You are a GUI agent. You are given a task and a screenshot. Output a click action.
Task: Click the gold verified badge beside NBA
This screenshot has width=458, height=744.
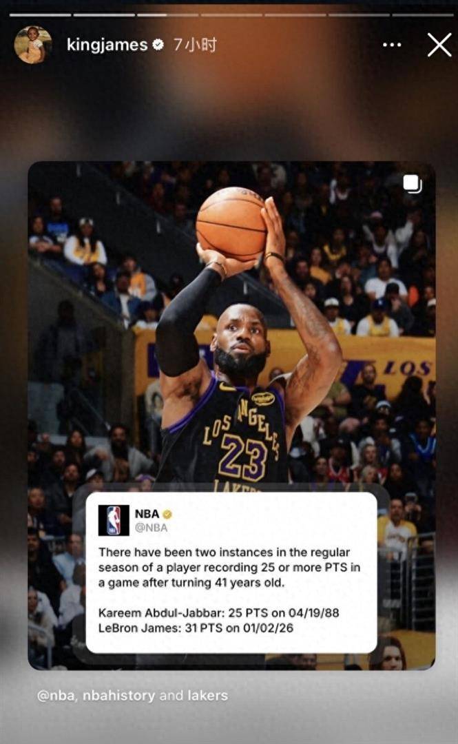point(167,514)
